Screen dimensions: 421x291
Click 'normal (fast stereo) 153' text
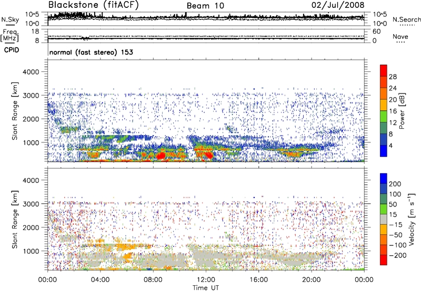point(91,53)
